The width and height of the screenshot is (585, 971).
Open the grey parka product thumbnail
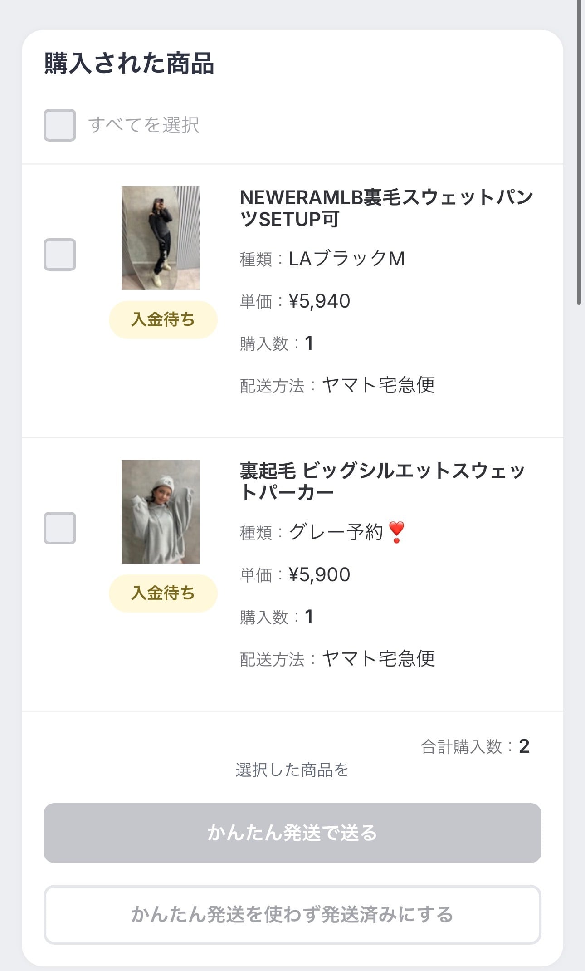click(x=161, y=512)
